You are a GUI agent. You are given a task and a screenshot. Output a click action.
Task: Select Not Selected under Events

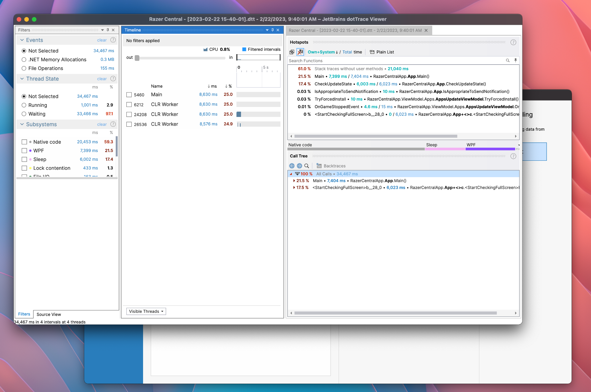(x=24, y=51)
